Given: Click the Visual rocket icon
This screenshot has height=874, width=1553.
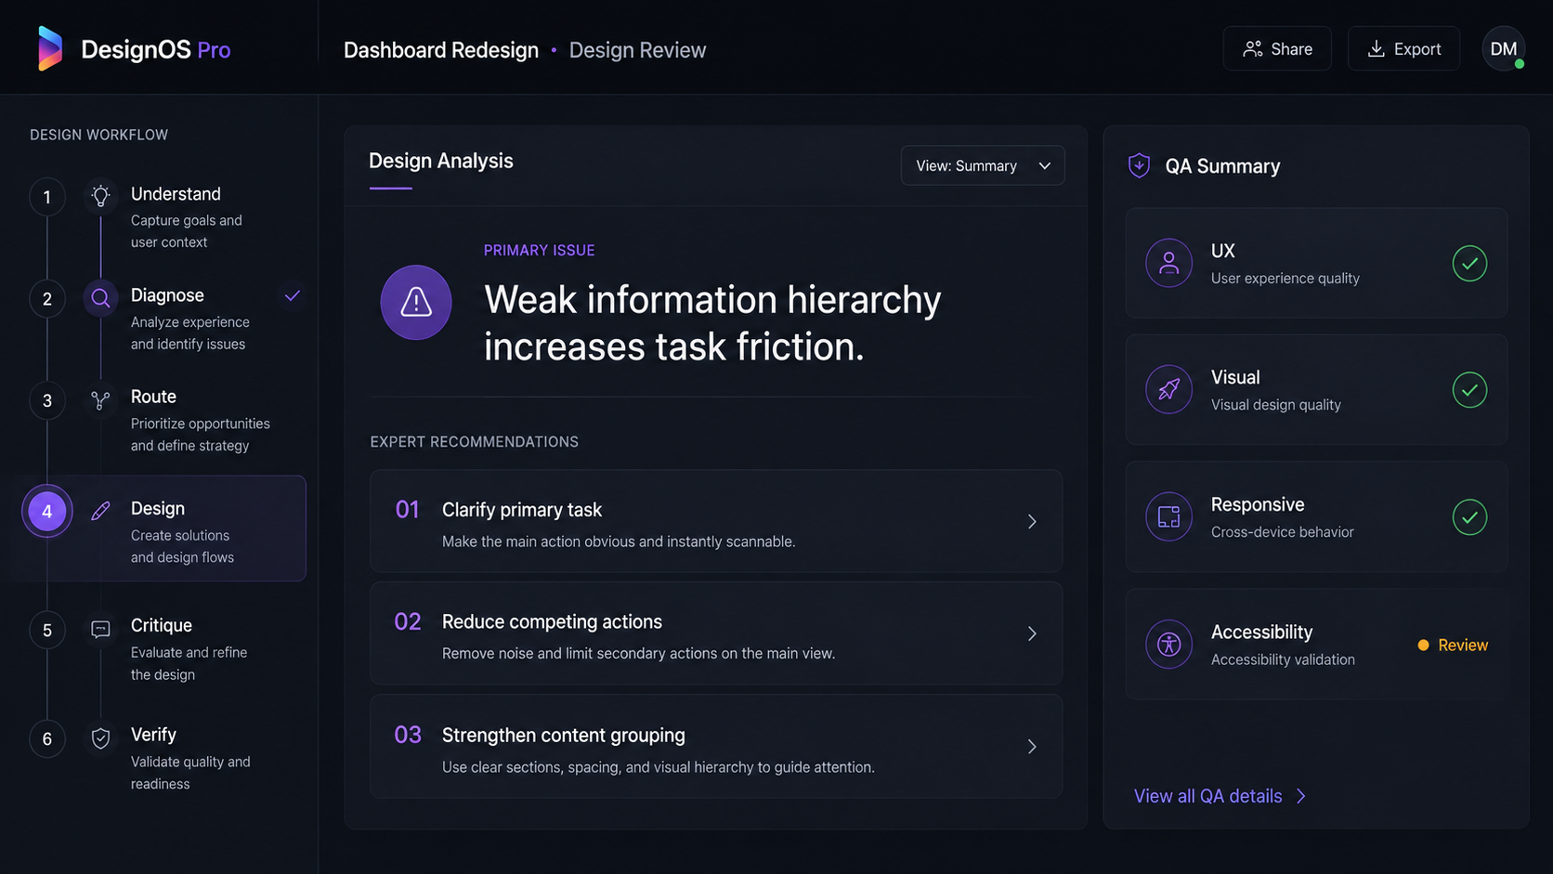Looking at the screenshot, I should (1168, 389).
